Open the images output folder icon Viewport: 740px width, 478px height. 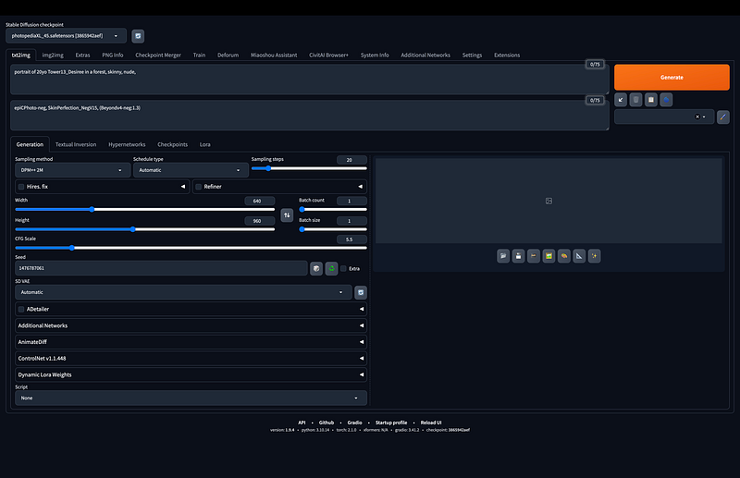point(503,256)
